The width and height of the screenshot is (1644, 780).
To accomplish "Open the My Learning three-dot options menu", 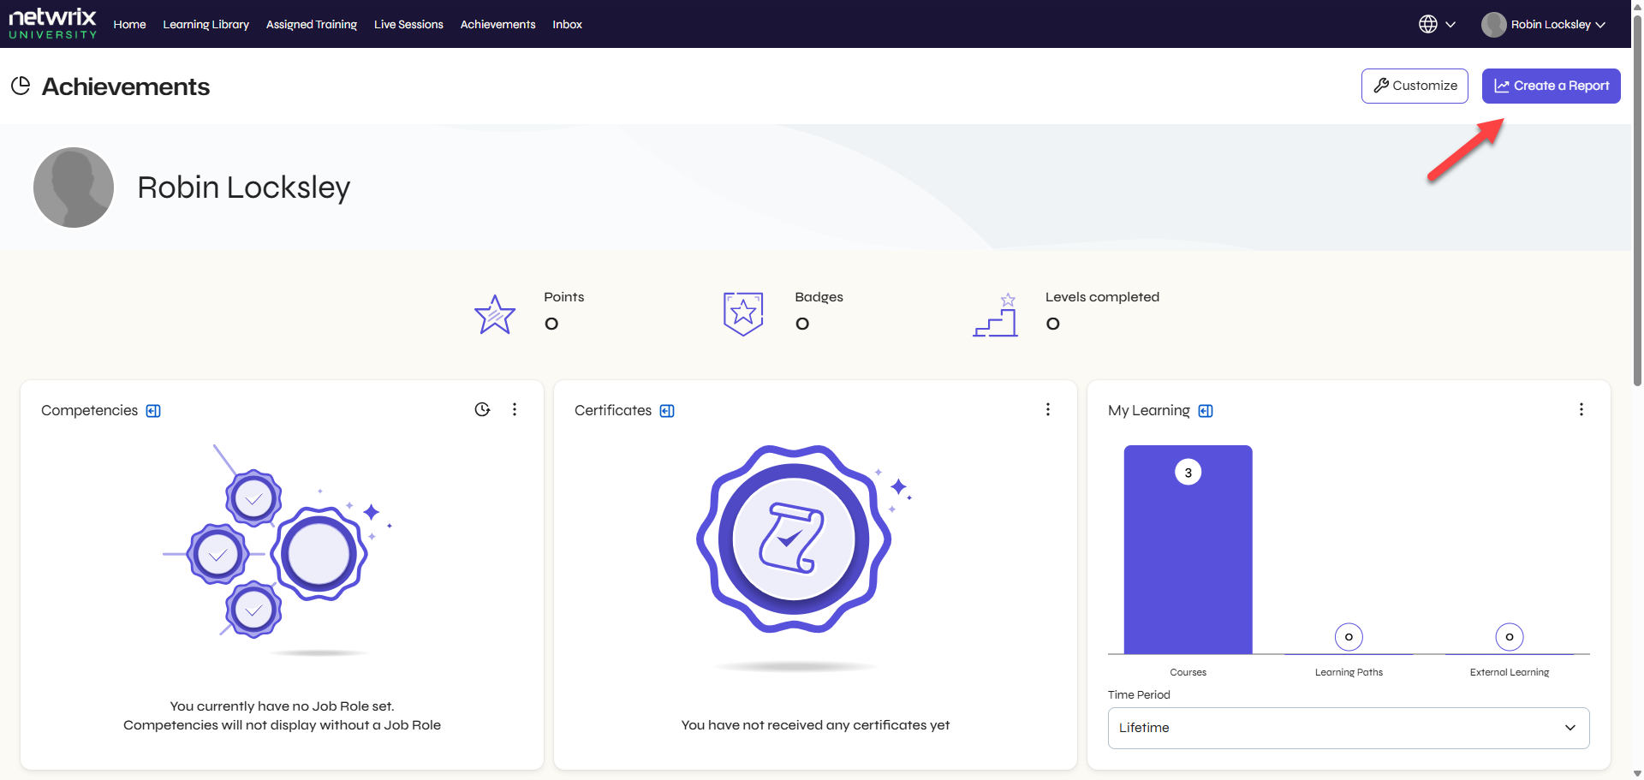I will pyautogui.click(x=1581, y=409).
